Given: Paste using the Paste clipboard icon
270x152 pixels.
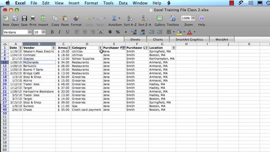Looking at the screenshot, I should [65, 19].
